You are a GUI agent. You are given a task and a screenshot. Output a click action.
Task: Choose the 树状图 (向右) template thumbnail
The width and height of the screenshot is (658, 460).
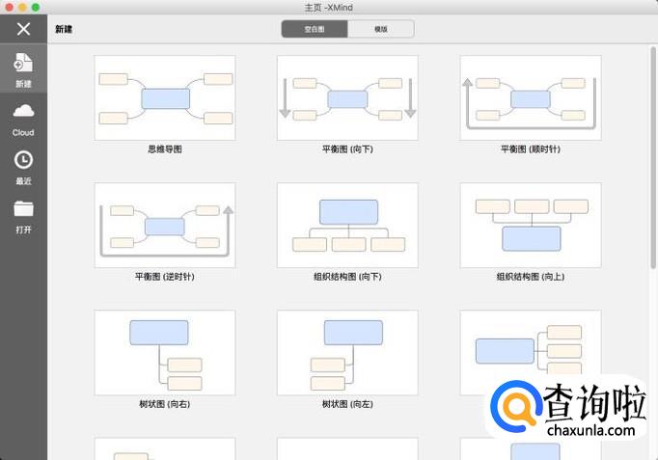[x=165, y=353]
